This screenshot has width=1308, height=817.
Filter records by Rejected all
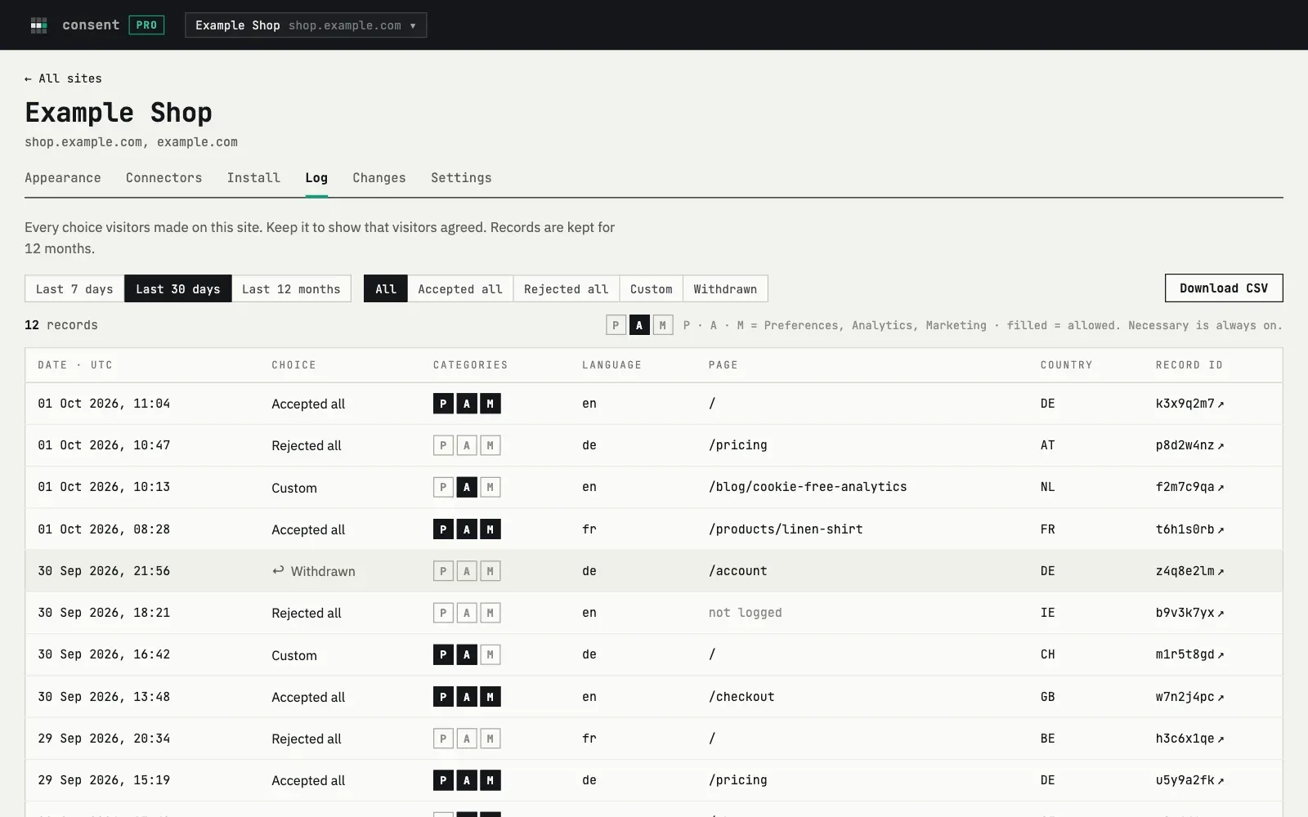pyautogui.click(x=567, y=289)
